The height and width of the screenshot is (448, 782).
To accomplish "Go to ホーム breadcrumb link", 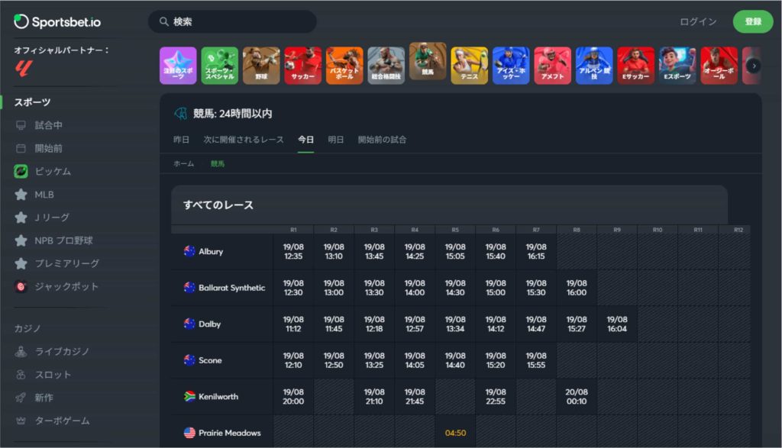I will point(183,163).
